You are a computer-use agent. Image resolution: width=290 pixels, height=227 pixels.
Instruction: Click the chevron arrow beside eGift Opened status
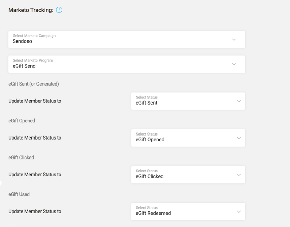pyautogui.click(x=239, y=138)
